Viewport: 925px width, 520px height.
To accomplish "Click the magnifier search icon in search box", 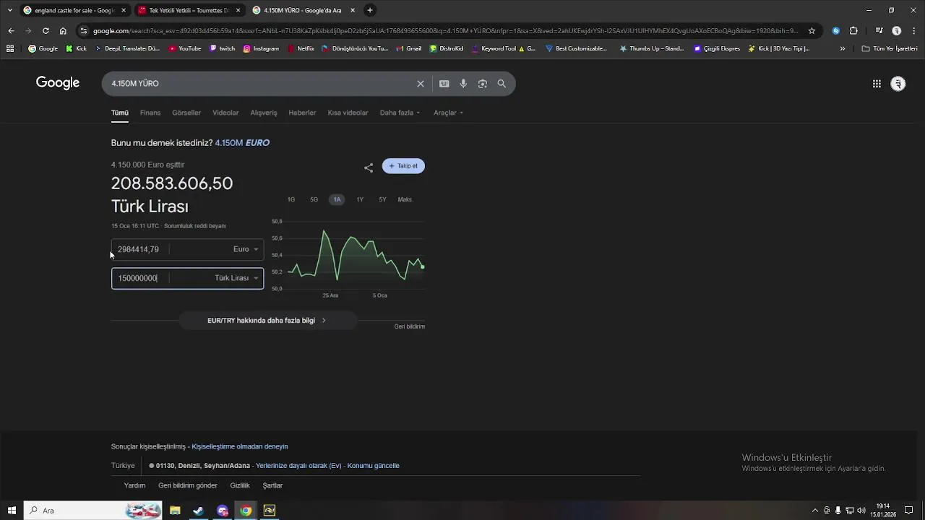I will click(x=502, y=84).
